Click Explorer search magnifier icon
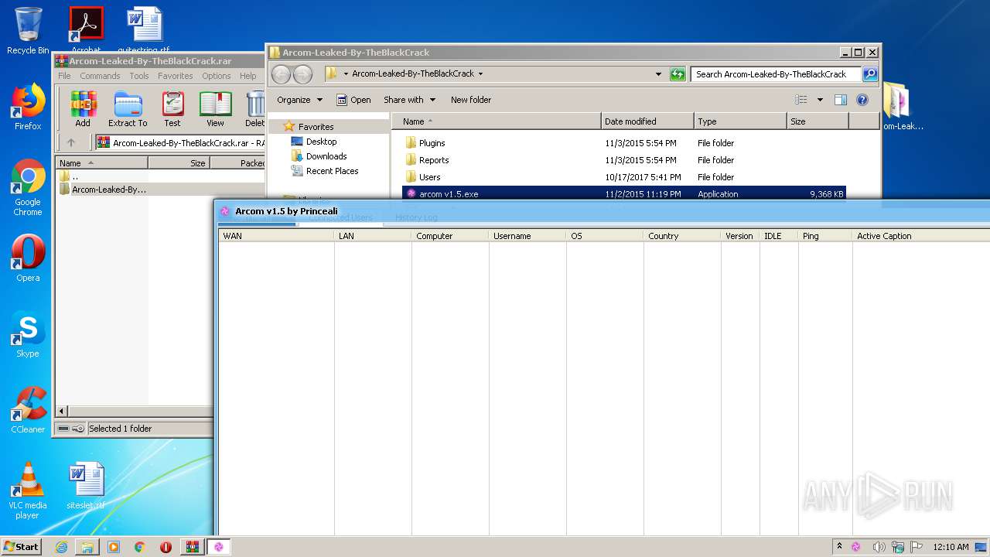The image size is (990, 557). (870, 74)
